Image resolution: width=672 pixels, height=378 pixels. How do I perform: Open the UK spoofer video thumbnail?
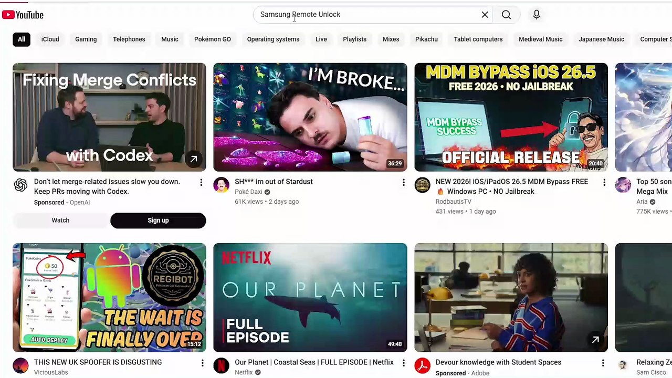point(109,298)
